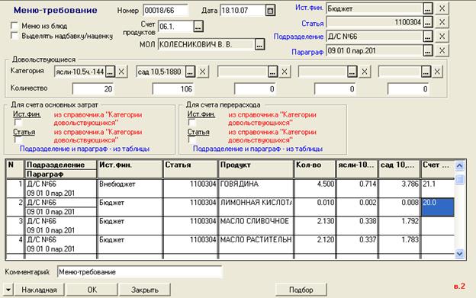Clear the Подразделение field with X
Viewport: 476px width, 298px height.
(442, 37)
